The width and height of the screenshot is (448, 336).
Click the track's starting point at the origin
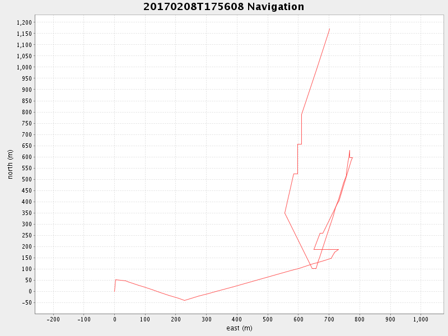point(114,291)
